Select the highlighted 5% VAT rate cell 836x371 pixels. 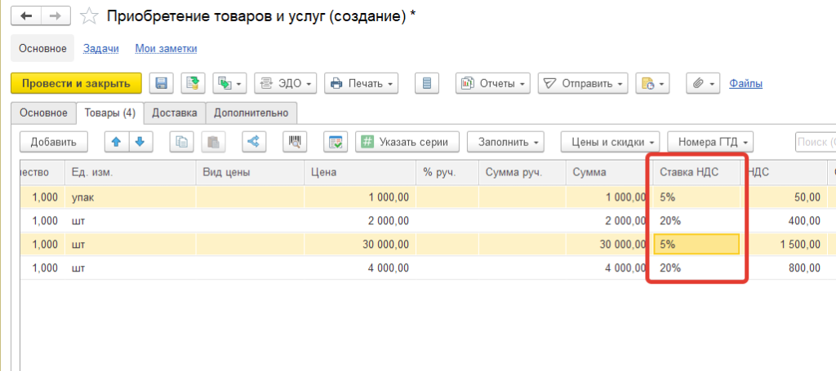pos(696,245)
